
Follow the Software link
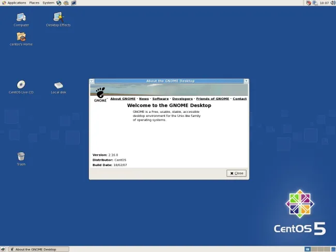[160, 99]
